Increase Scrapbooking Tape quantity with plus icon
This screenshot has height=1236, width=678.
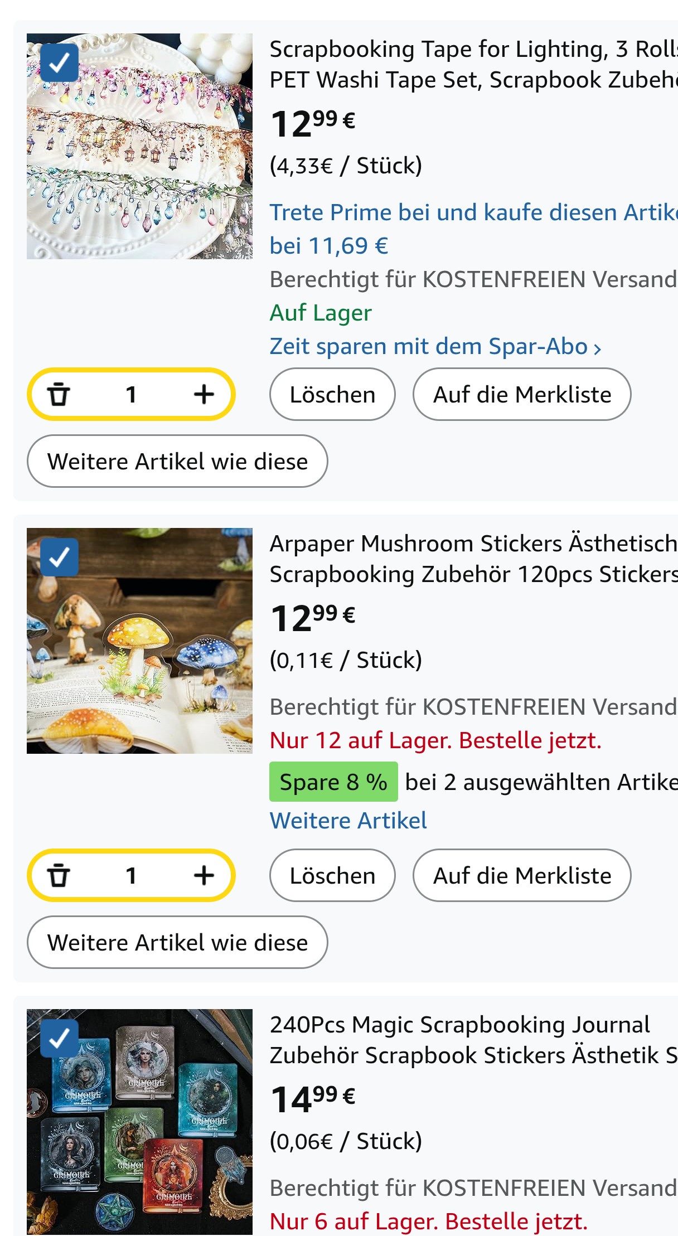coord(204,395)
